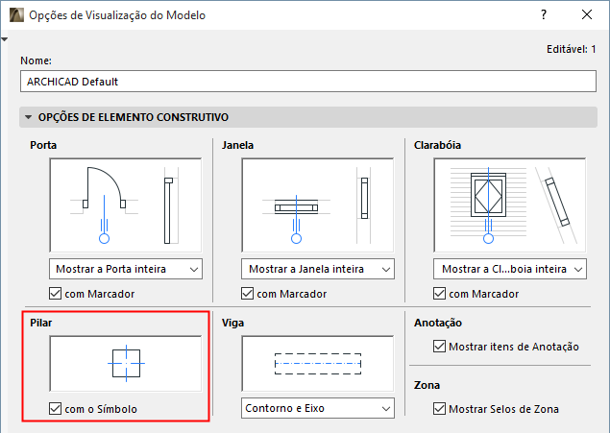Toggle the Porta 'com Marcador' checkbox
This screenshot has height=433, width=610.
[55, 294]
